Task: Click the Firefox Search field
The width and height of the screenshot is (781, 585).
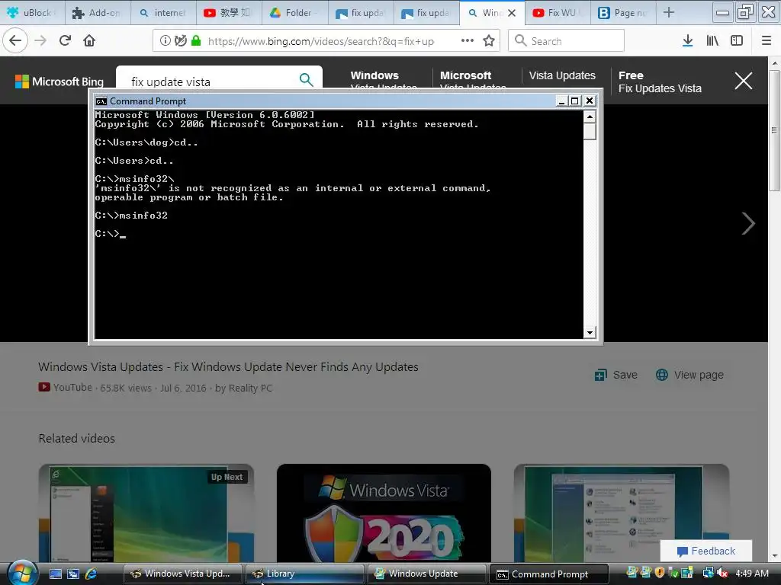Action: tap(567, 41)
